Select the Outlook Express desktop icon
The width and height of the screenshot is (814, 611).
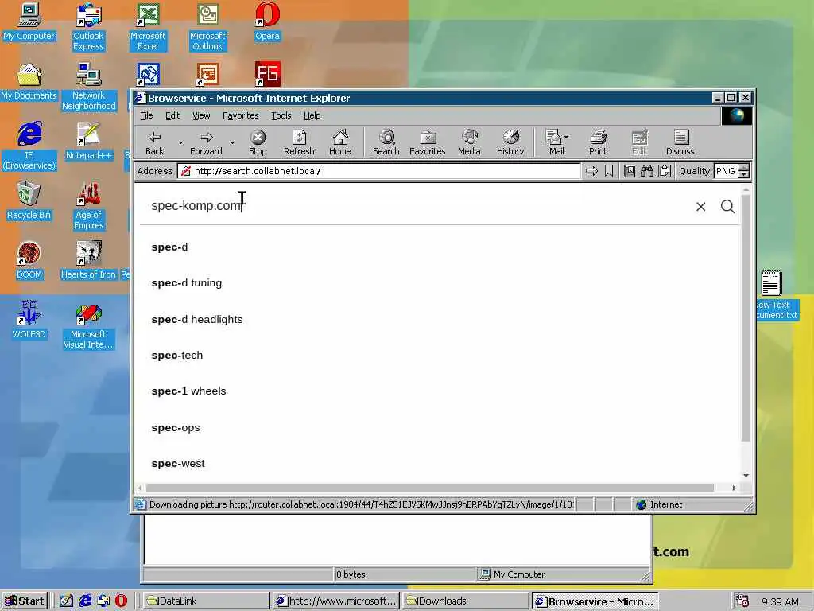point(88,27)
